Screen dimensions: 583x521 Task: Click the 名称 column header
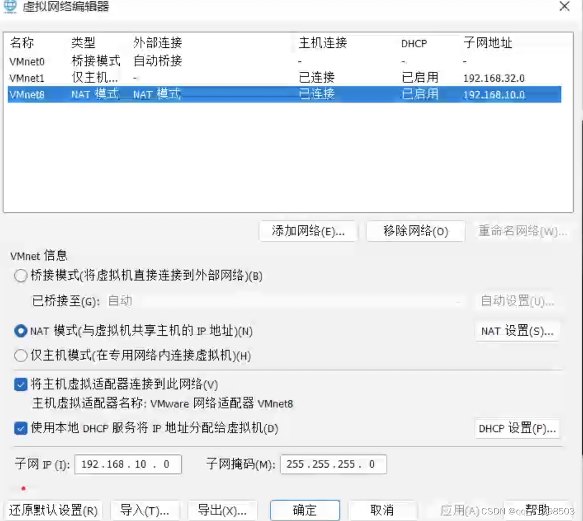(x=22, y=43)
